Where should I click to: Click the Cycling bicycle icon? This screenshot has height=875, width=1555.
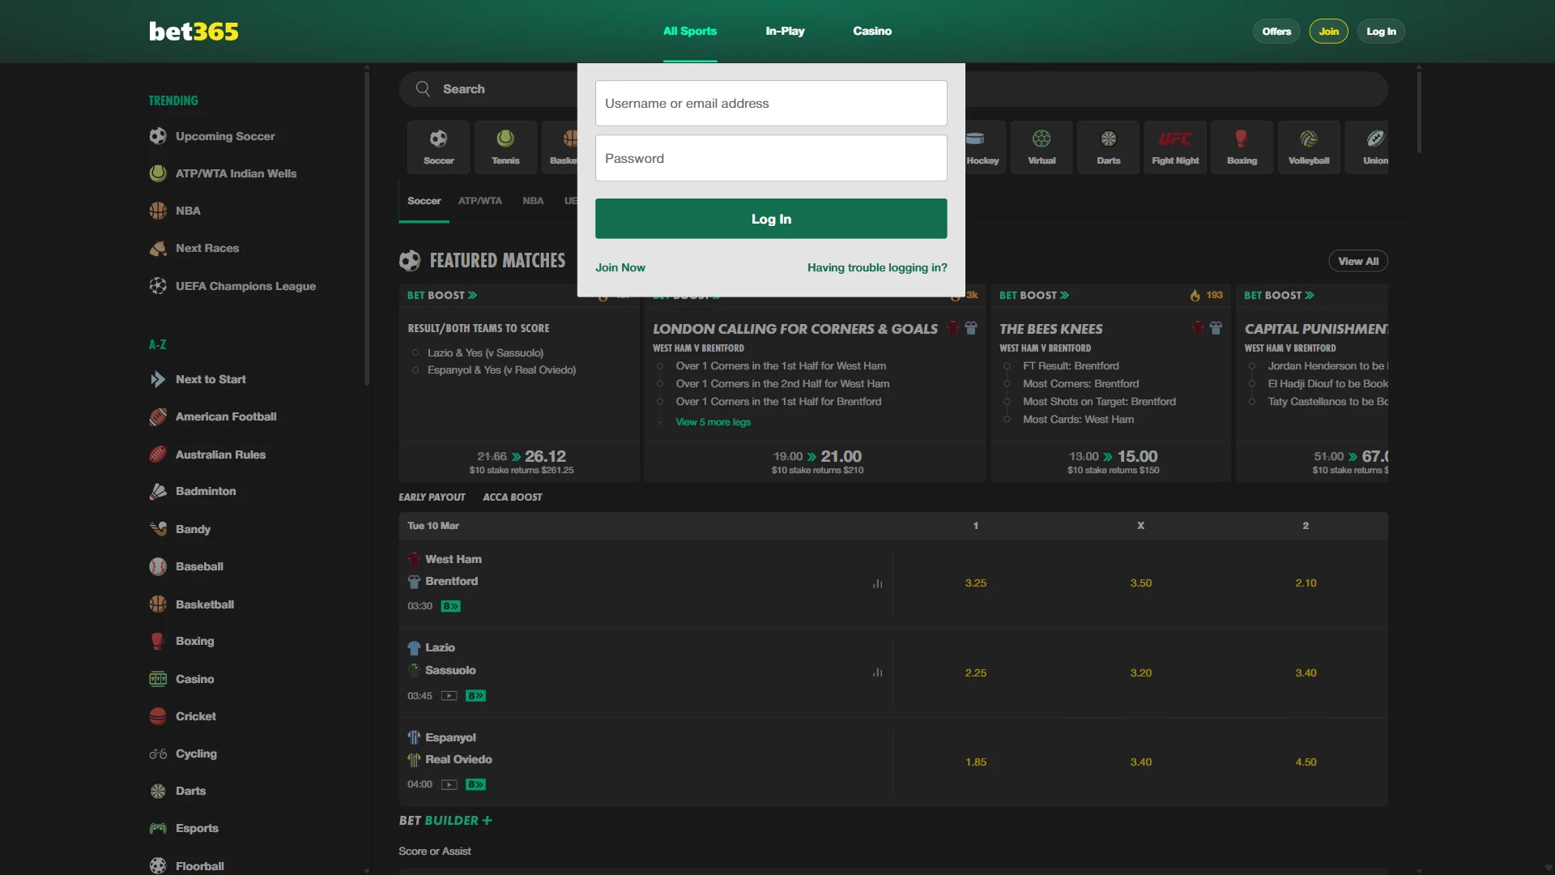(x=158, y=753)
